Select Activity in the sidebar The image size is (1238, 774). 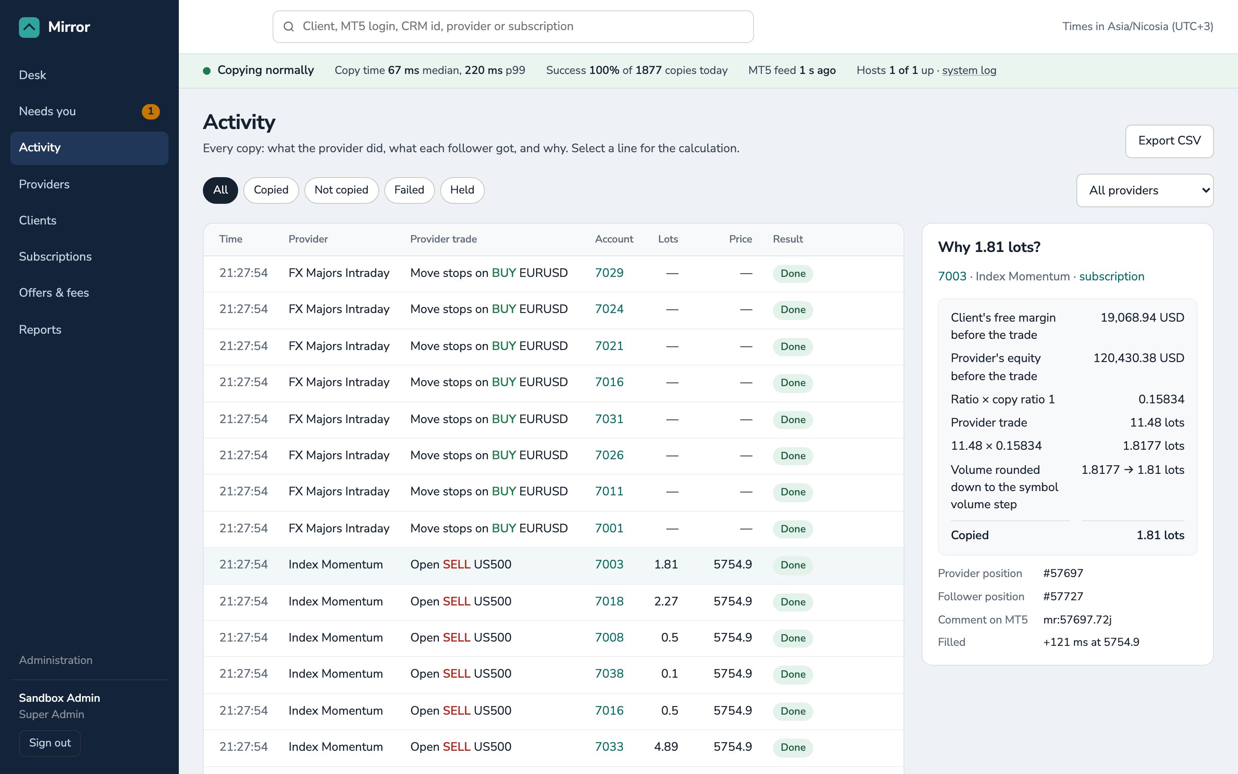point(89,148)
